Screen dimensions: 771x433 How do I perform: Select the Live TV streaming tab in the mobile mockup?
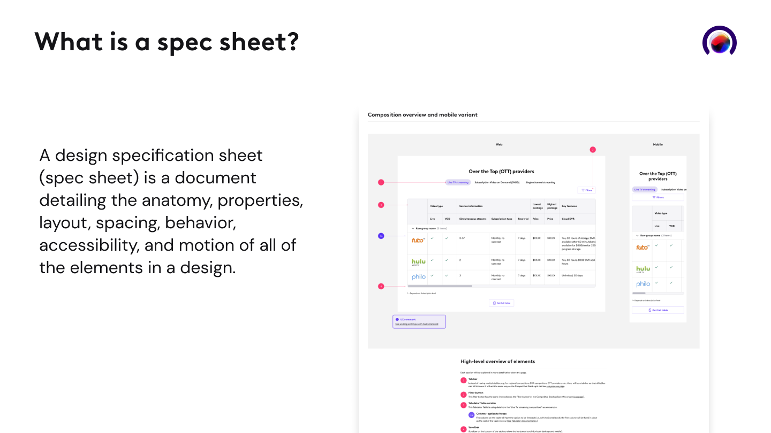tap(645, 189)
